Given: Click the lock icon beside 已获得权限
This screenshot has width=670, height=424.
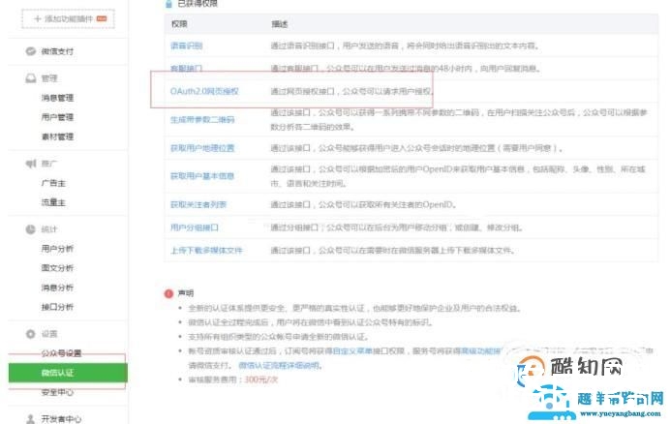Looking at the screenshot, I should (x=168, y=4).
